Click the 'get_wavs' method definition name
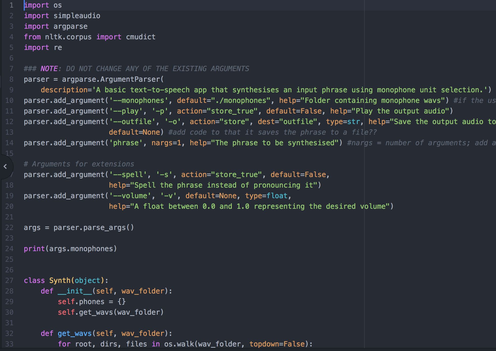 (75, 334)
